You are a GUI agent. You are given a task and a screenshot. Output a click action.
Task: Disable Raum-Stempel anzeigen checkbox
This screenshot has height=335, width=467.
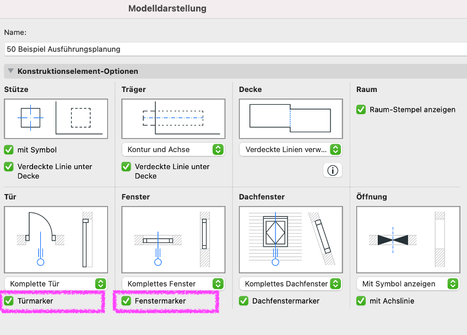[361, 109]
